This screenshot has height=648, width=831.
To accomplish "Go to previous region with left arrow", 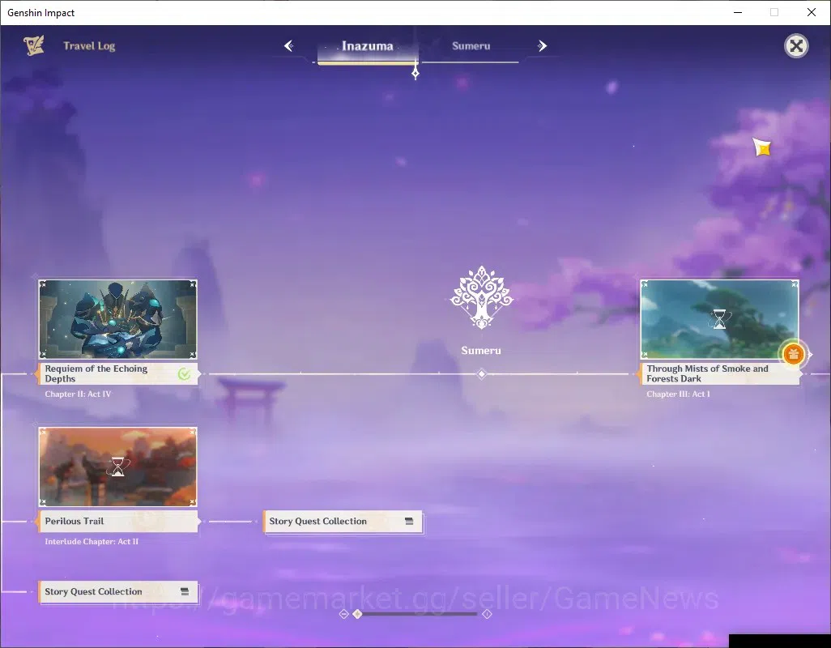I will pos(289,46).
